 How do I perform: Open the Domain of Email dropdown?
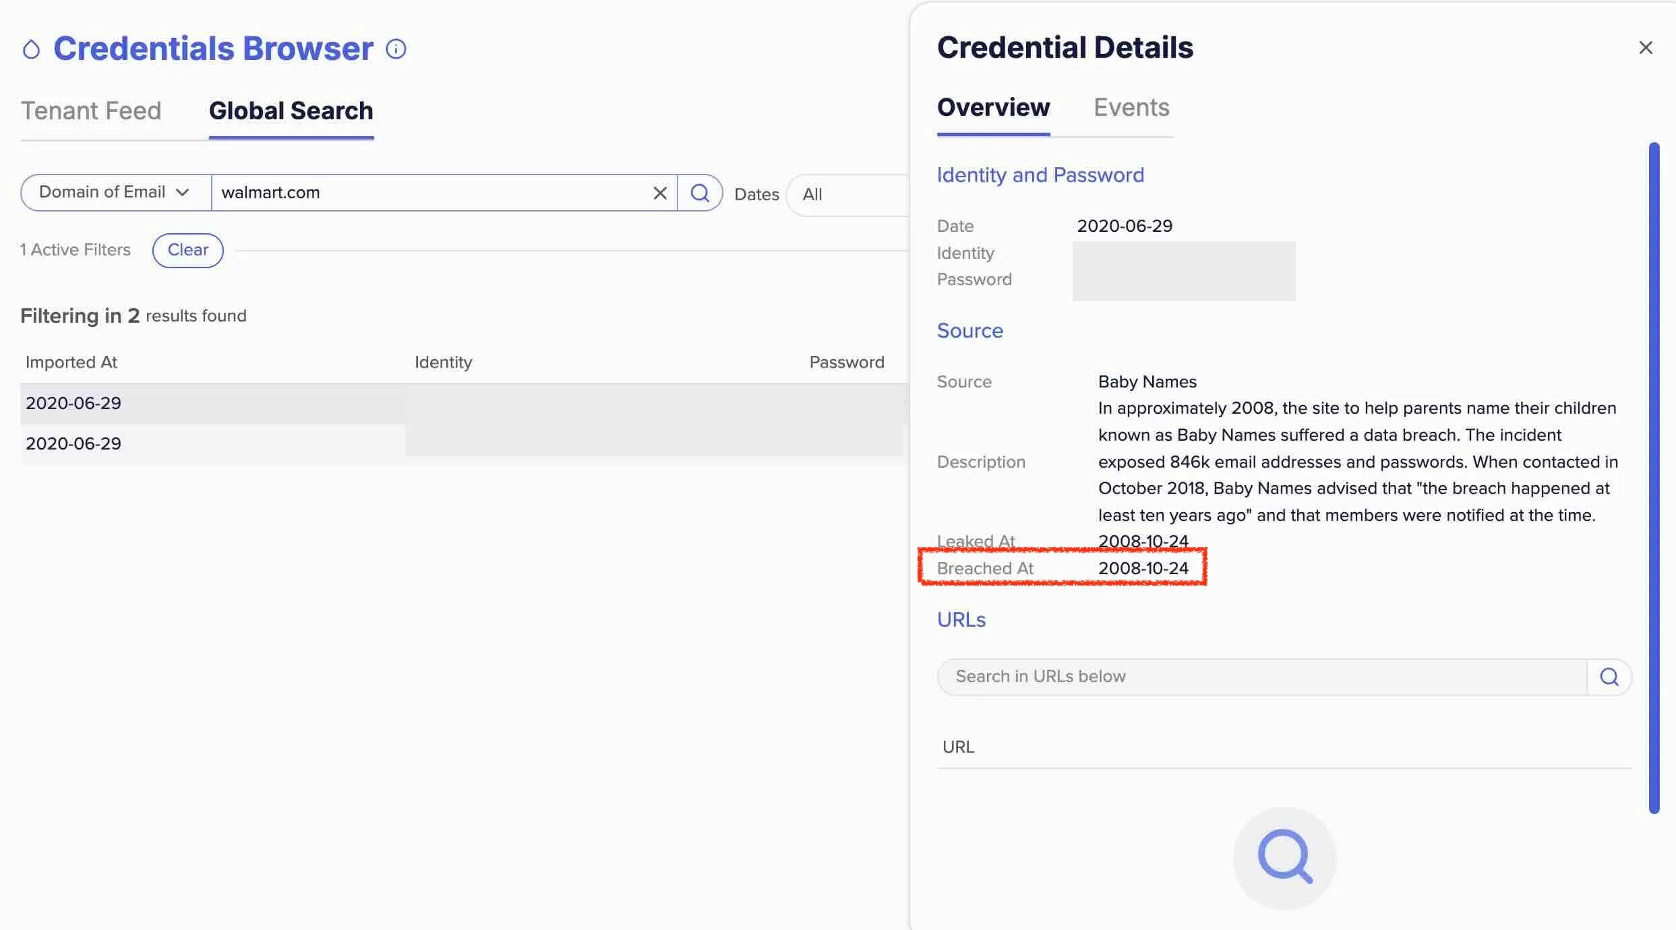pos(115,193)
